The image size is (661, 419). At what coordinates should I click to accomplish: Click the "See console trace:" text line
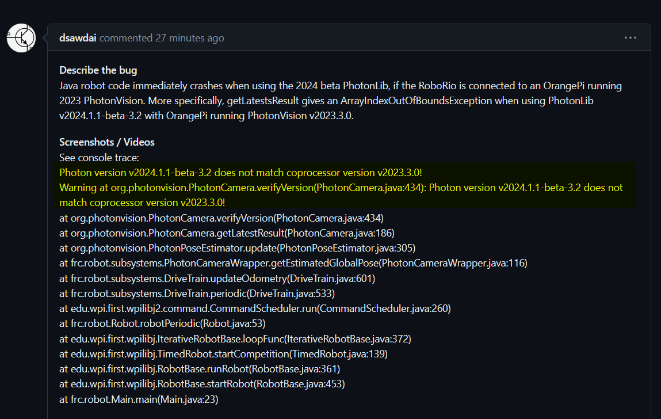click(99, 158)
